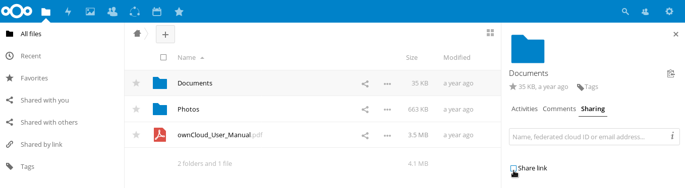Tick the select all files checkbox

[163, 58]
